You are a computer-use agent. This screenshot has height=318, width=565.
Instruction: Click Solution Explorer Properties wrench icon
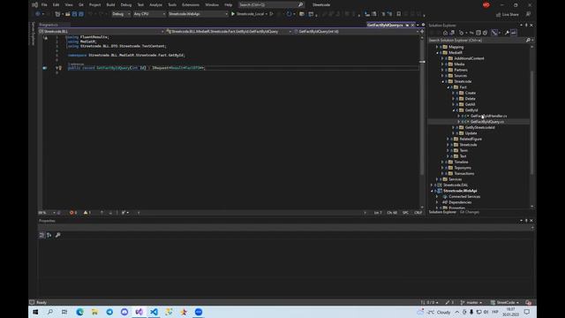coord(507,33)
